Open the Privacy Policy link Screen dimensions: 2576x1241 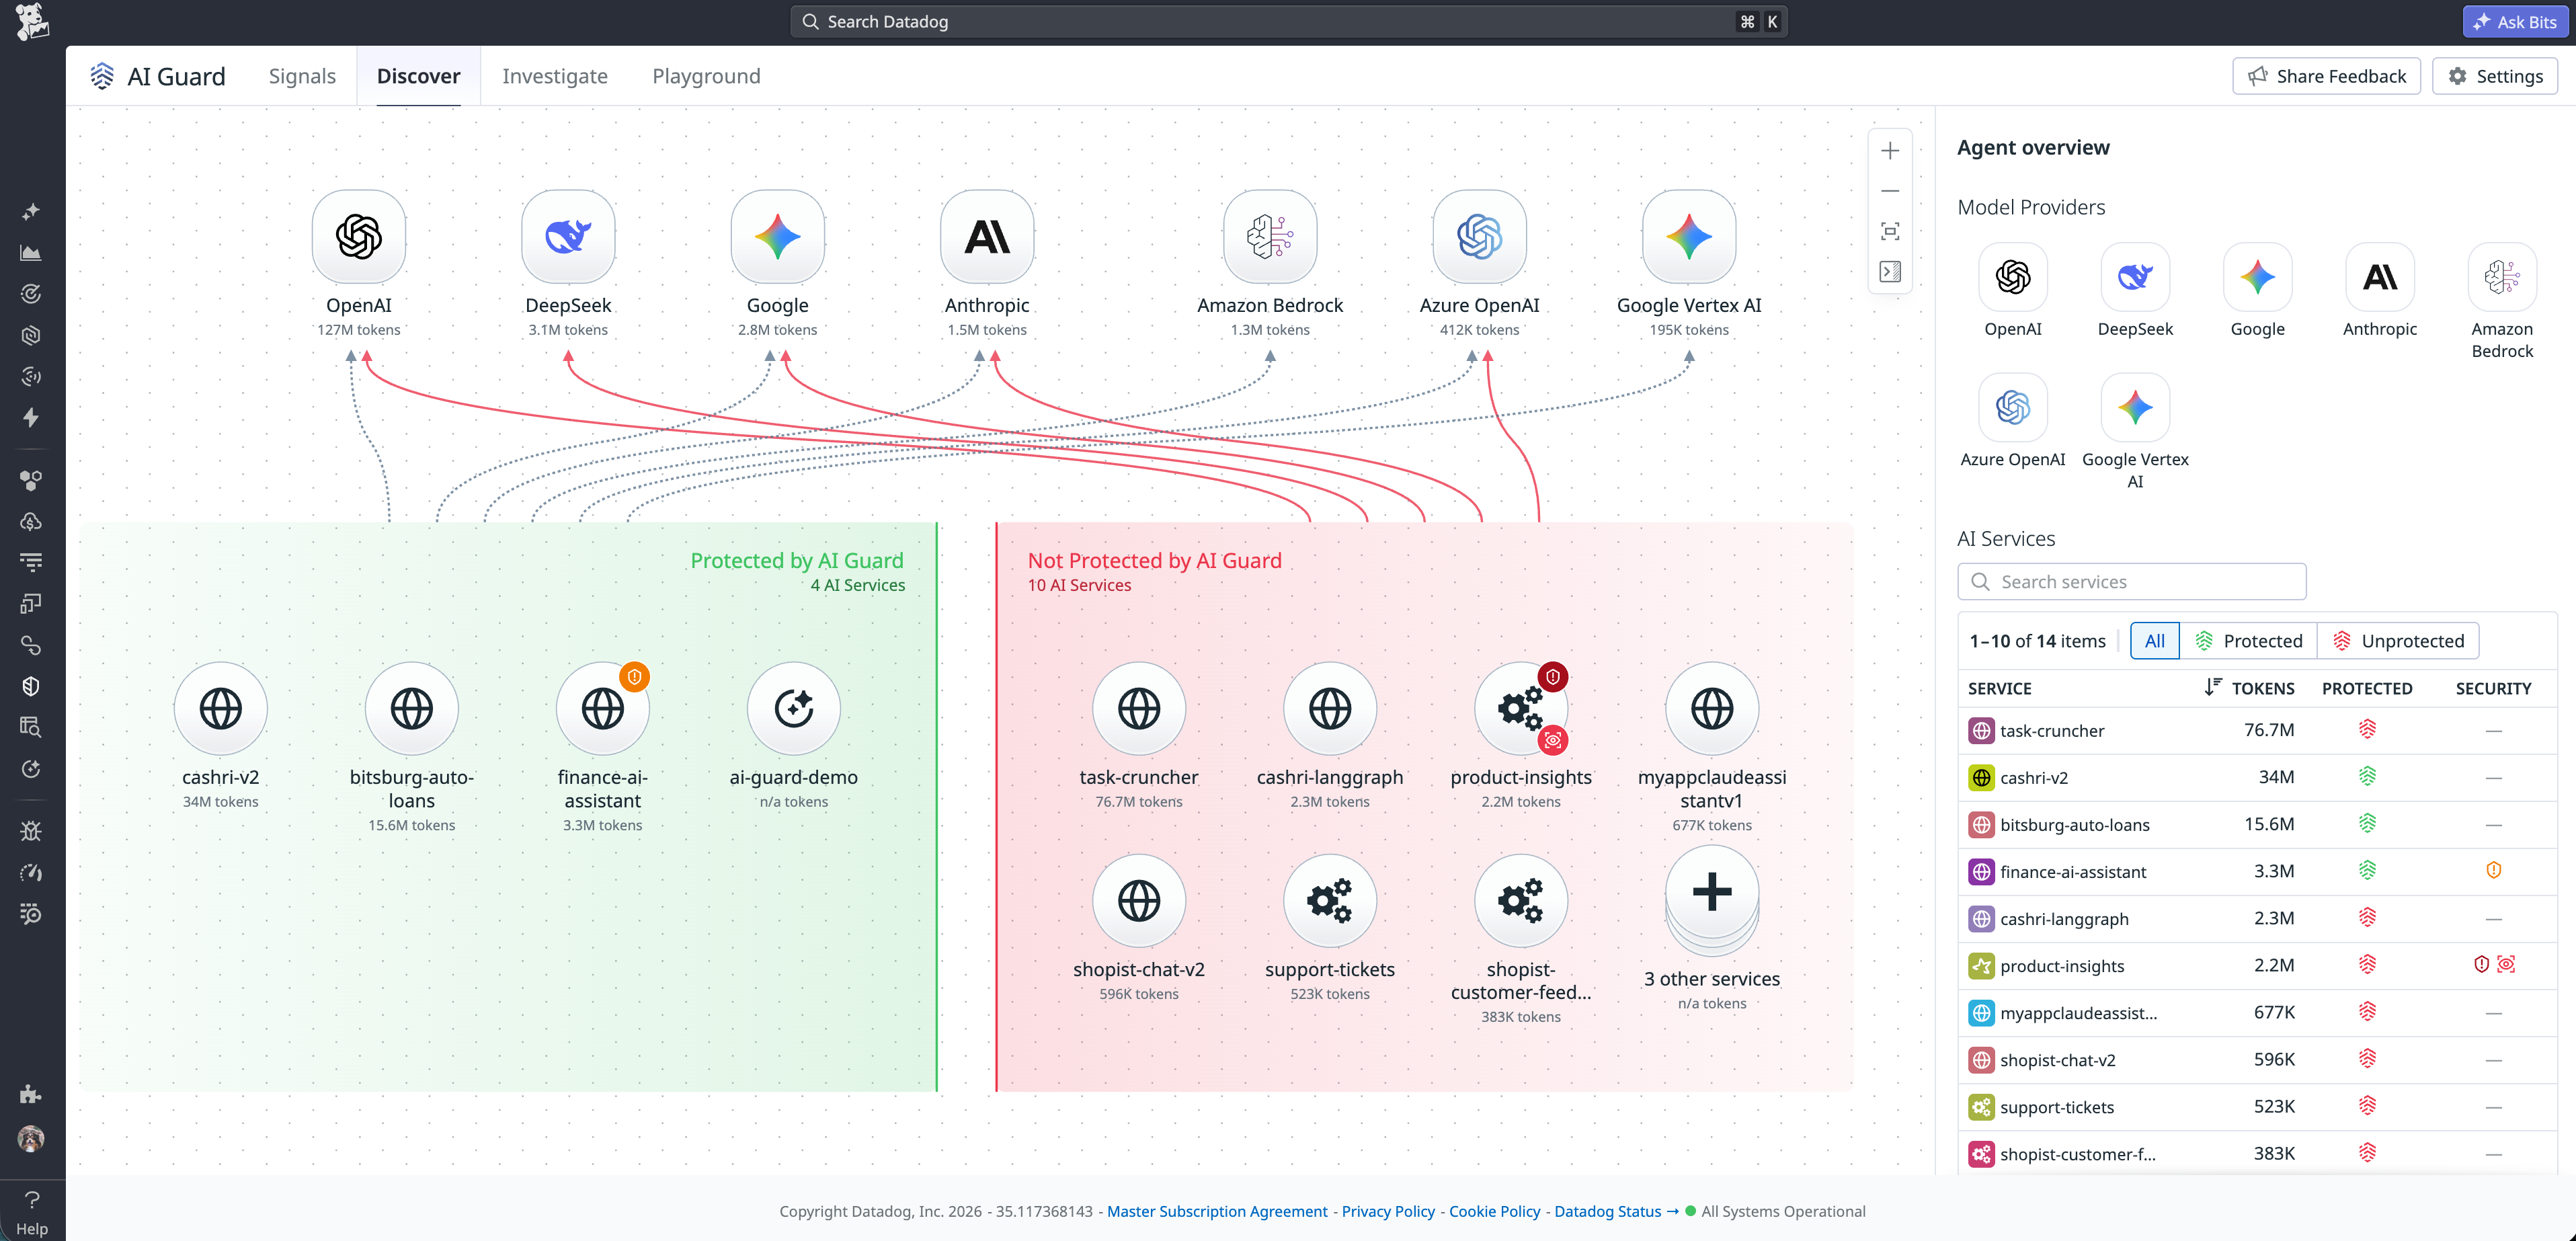1387,1211
